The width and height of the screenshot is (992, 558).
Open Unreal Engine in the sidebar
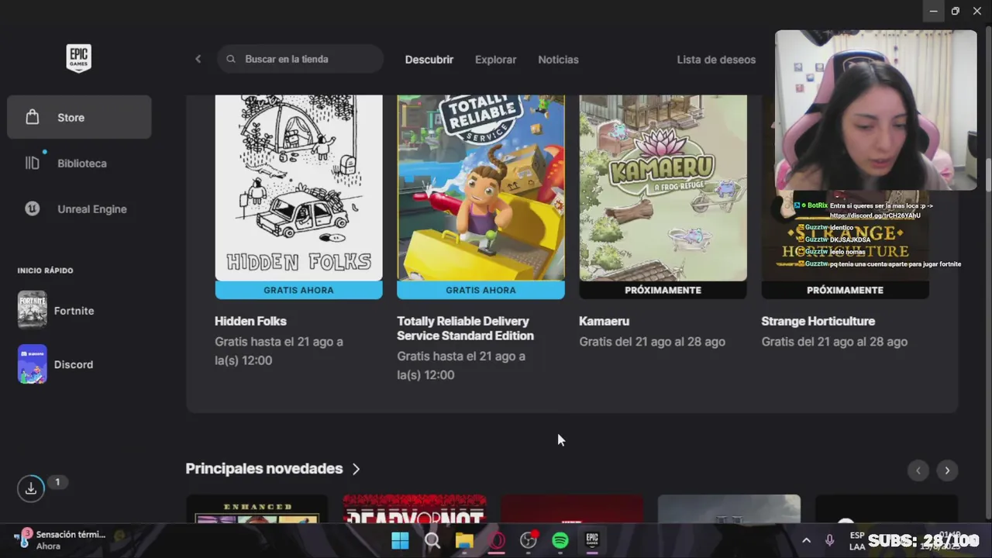(79, 208)
